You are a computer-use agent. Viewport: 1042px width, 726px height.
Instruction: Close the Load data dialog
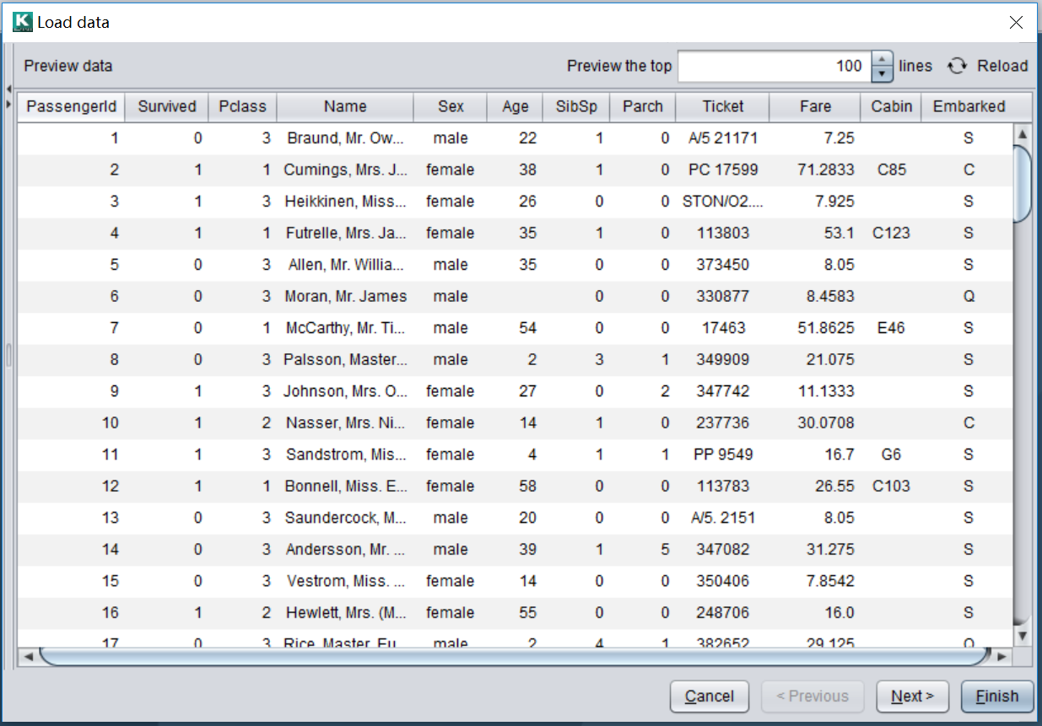(x=1016, y=22)
